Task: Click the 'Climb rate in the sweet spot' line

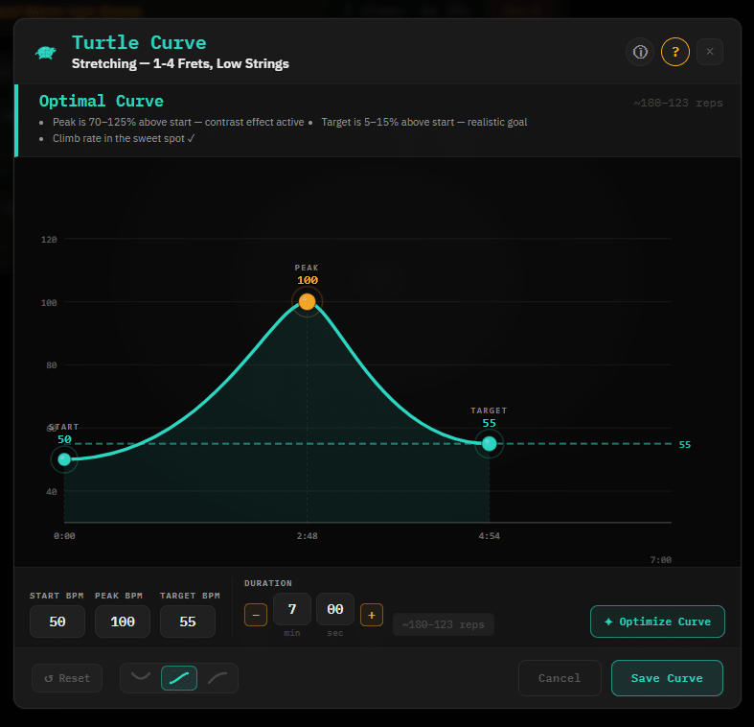Action: point(124,138)
